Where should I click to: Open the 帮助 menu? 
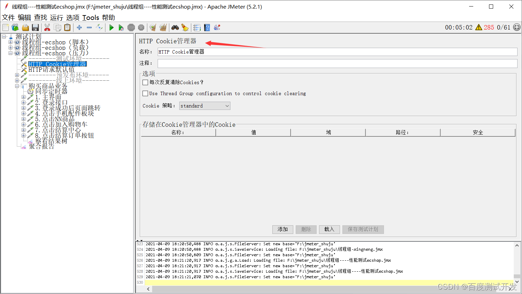[109, 18]
